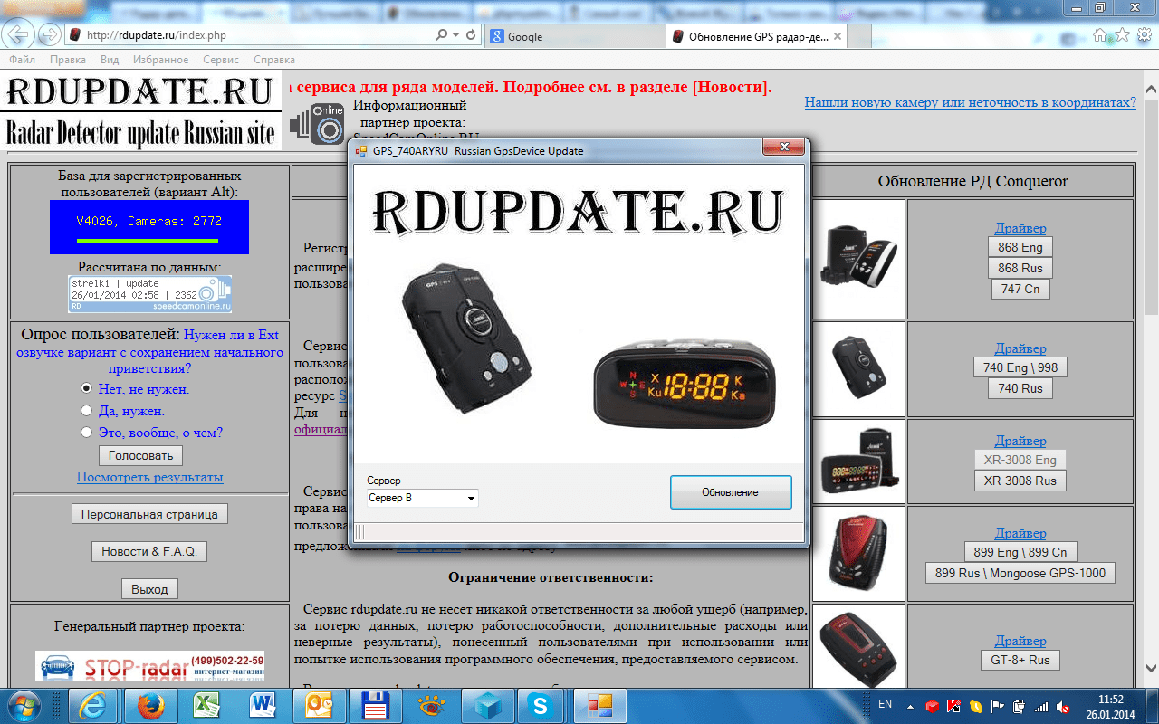Open Skype from the taskbar
This screenshot has width=1159, height=724.
[541, 705]
